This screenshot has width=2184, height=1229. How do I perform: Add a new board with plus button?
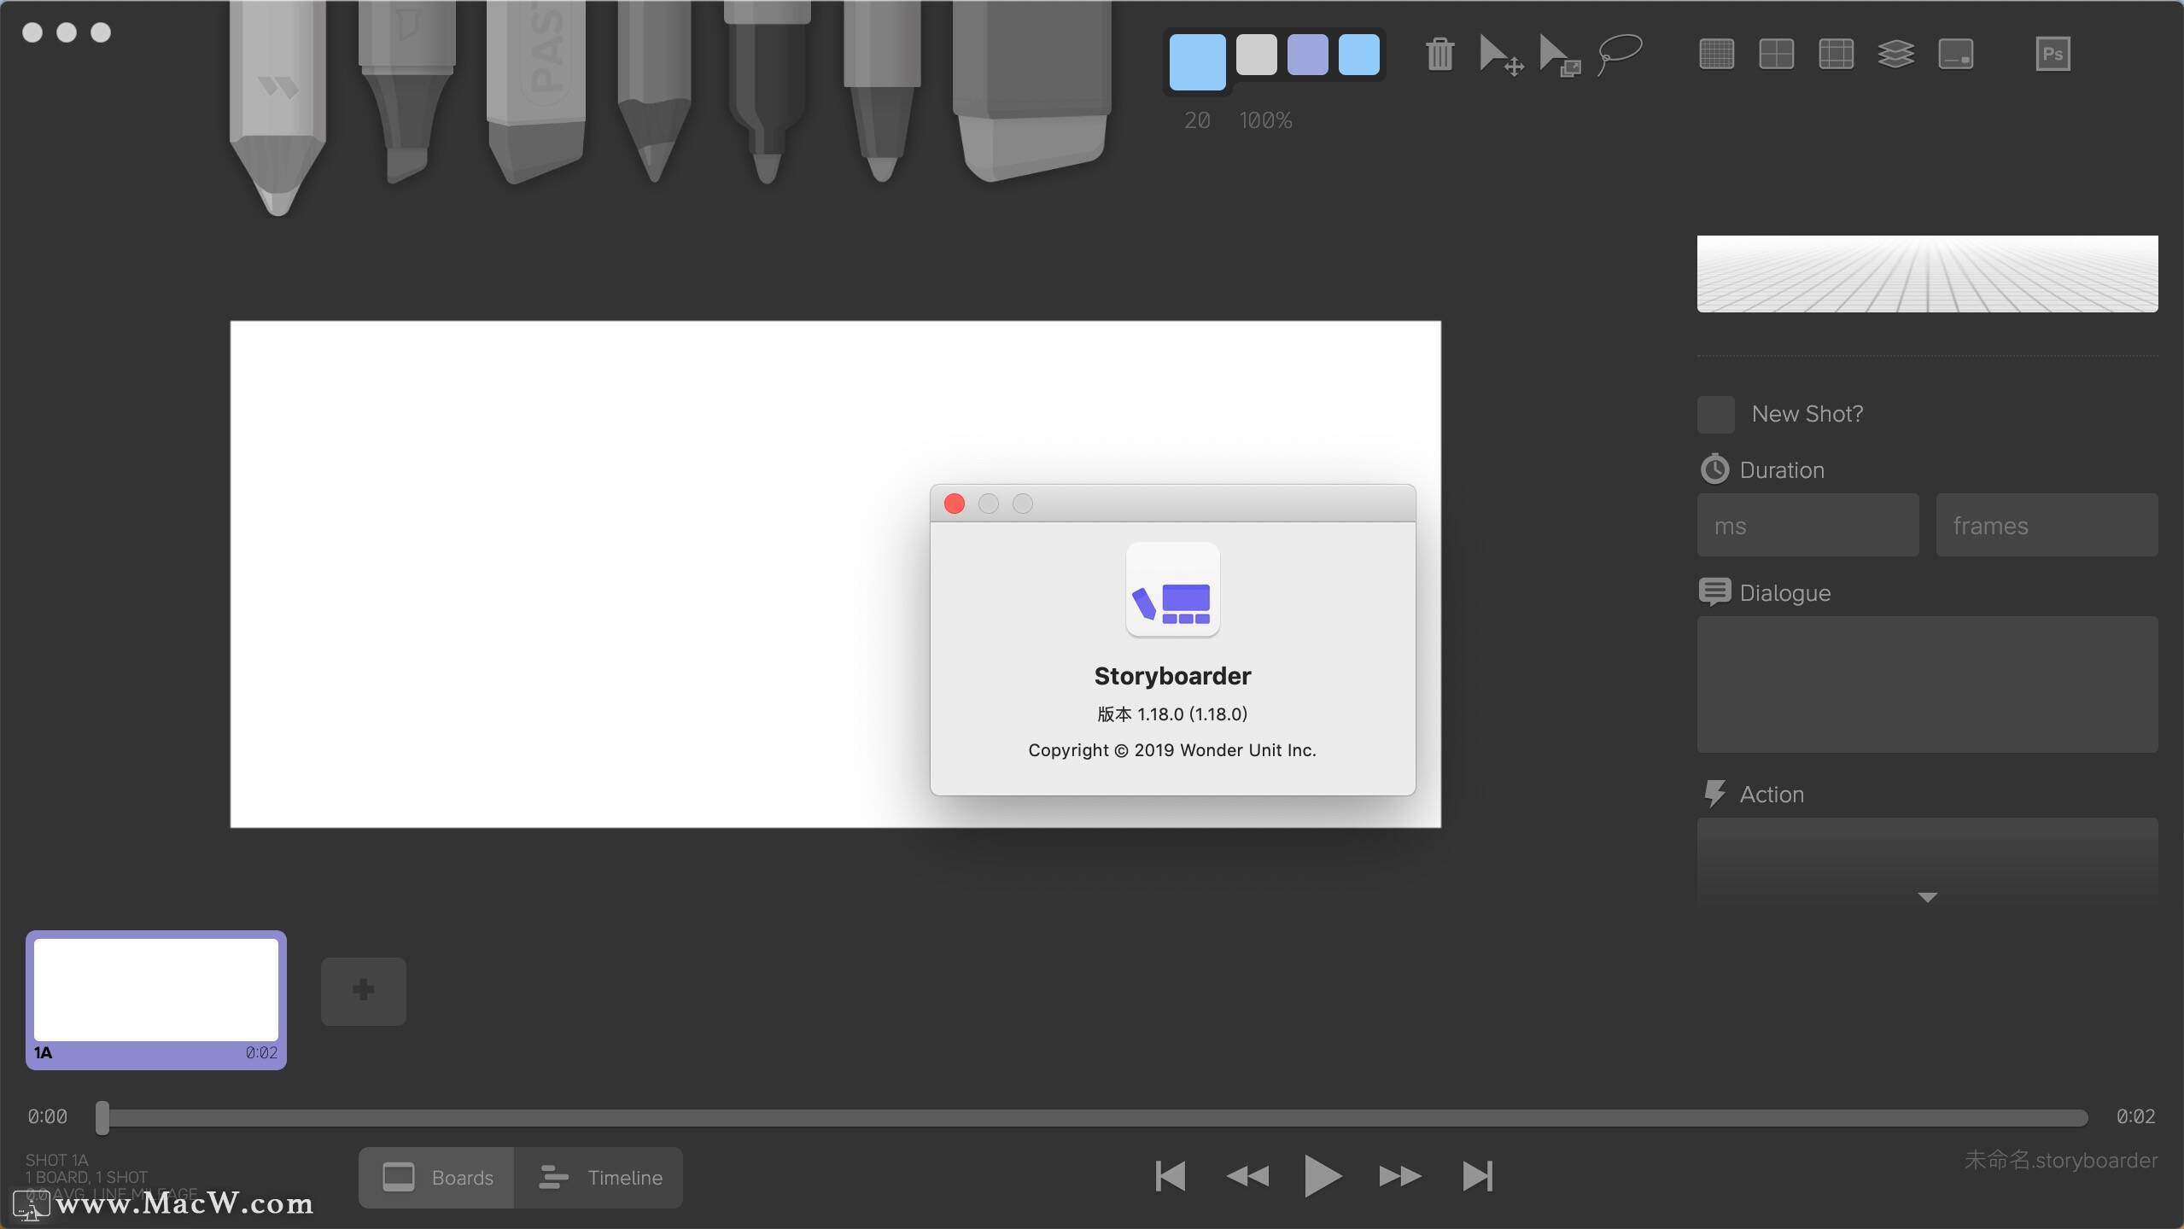point(363,991)
